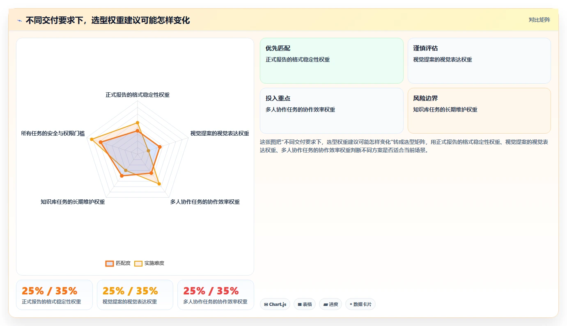Click the 数据卡片 tag chip
The image size is (567, 326).
pos(360,304)
